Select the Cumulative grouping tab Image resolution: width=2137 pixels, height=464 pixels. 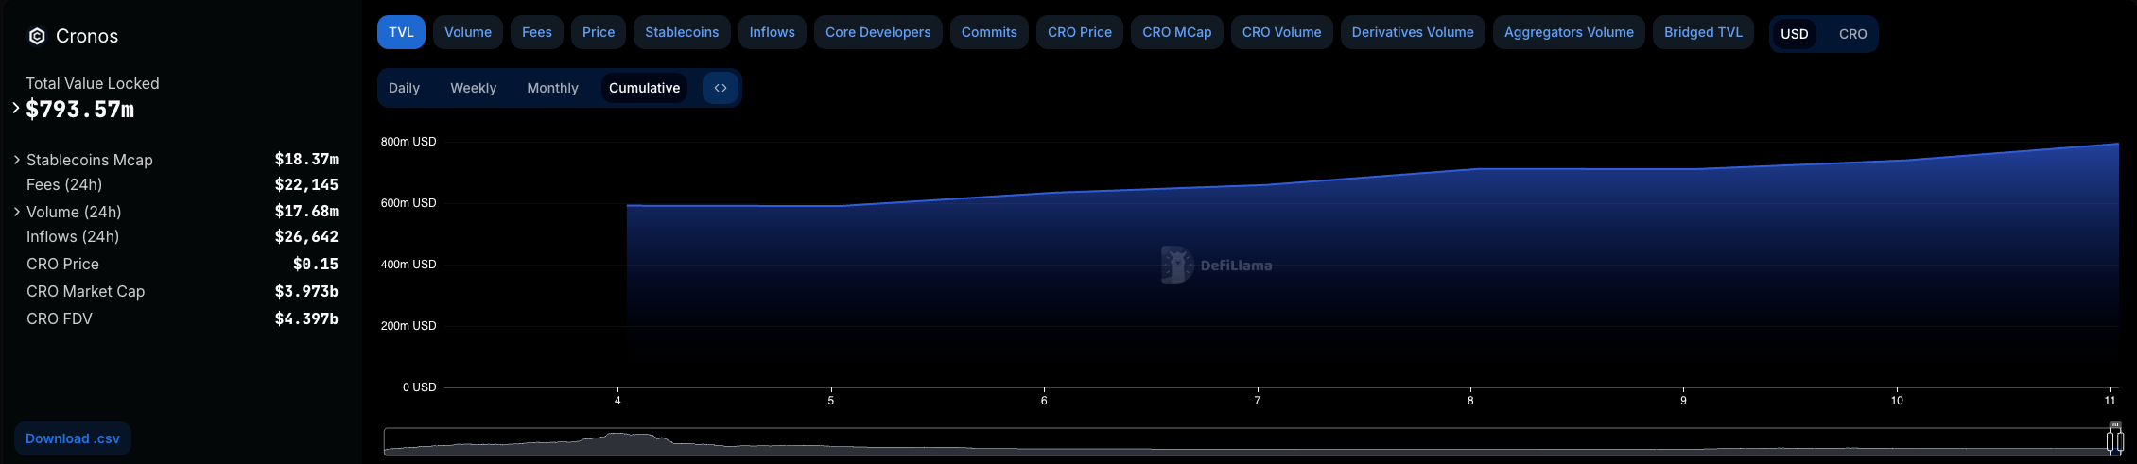644,88
